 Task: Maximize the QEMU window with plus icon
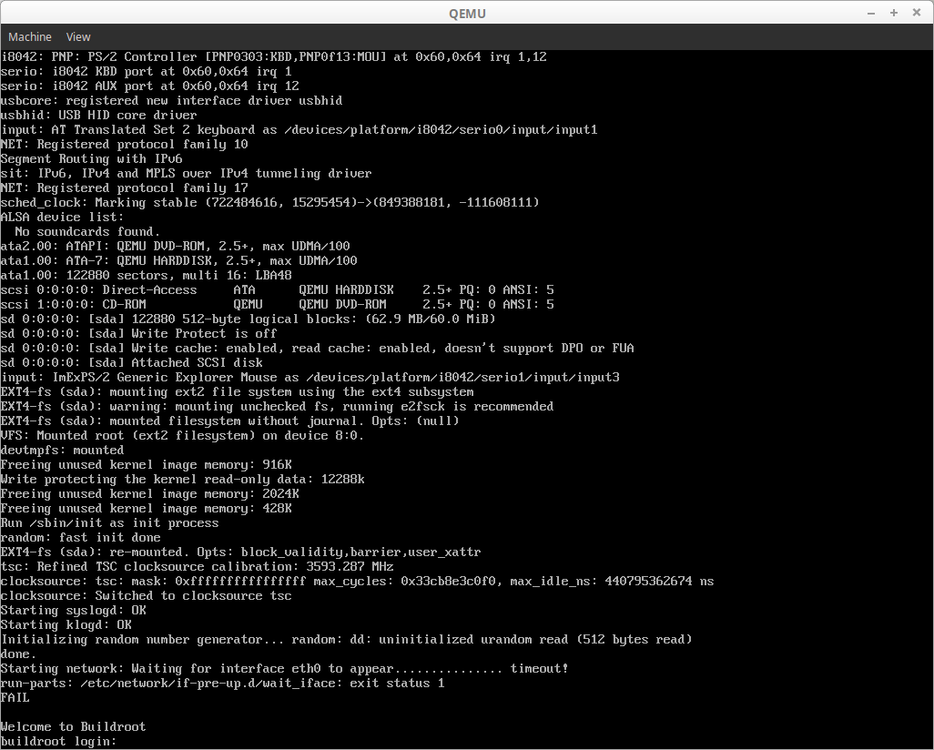894,13
